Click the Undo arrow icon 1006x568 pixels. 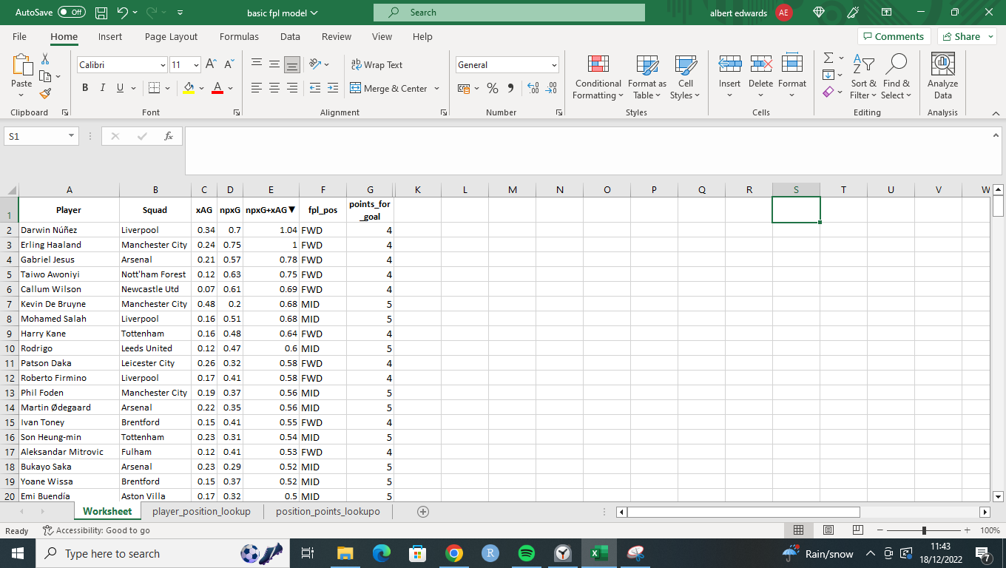(x=123, y=13)
